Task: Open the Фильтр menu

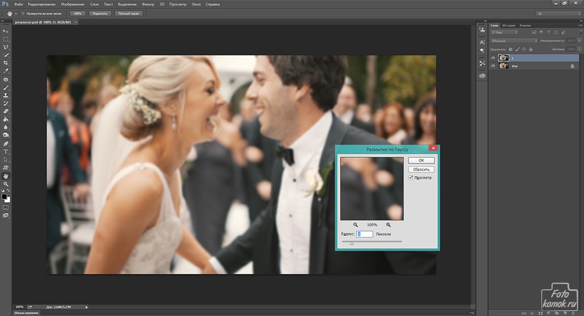Action: pos(148,4)
